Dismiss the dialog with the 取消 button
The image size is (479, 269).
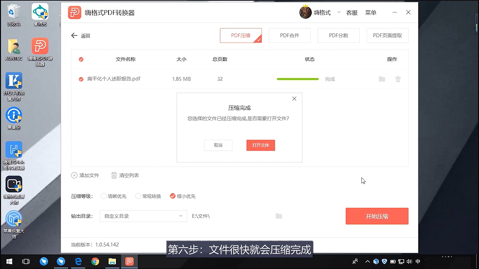(x=218, y=145)
